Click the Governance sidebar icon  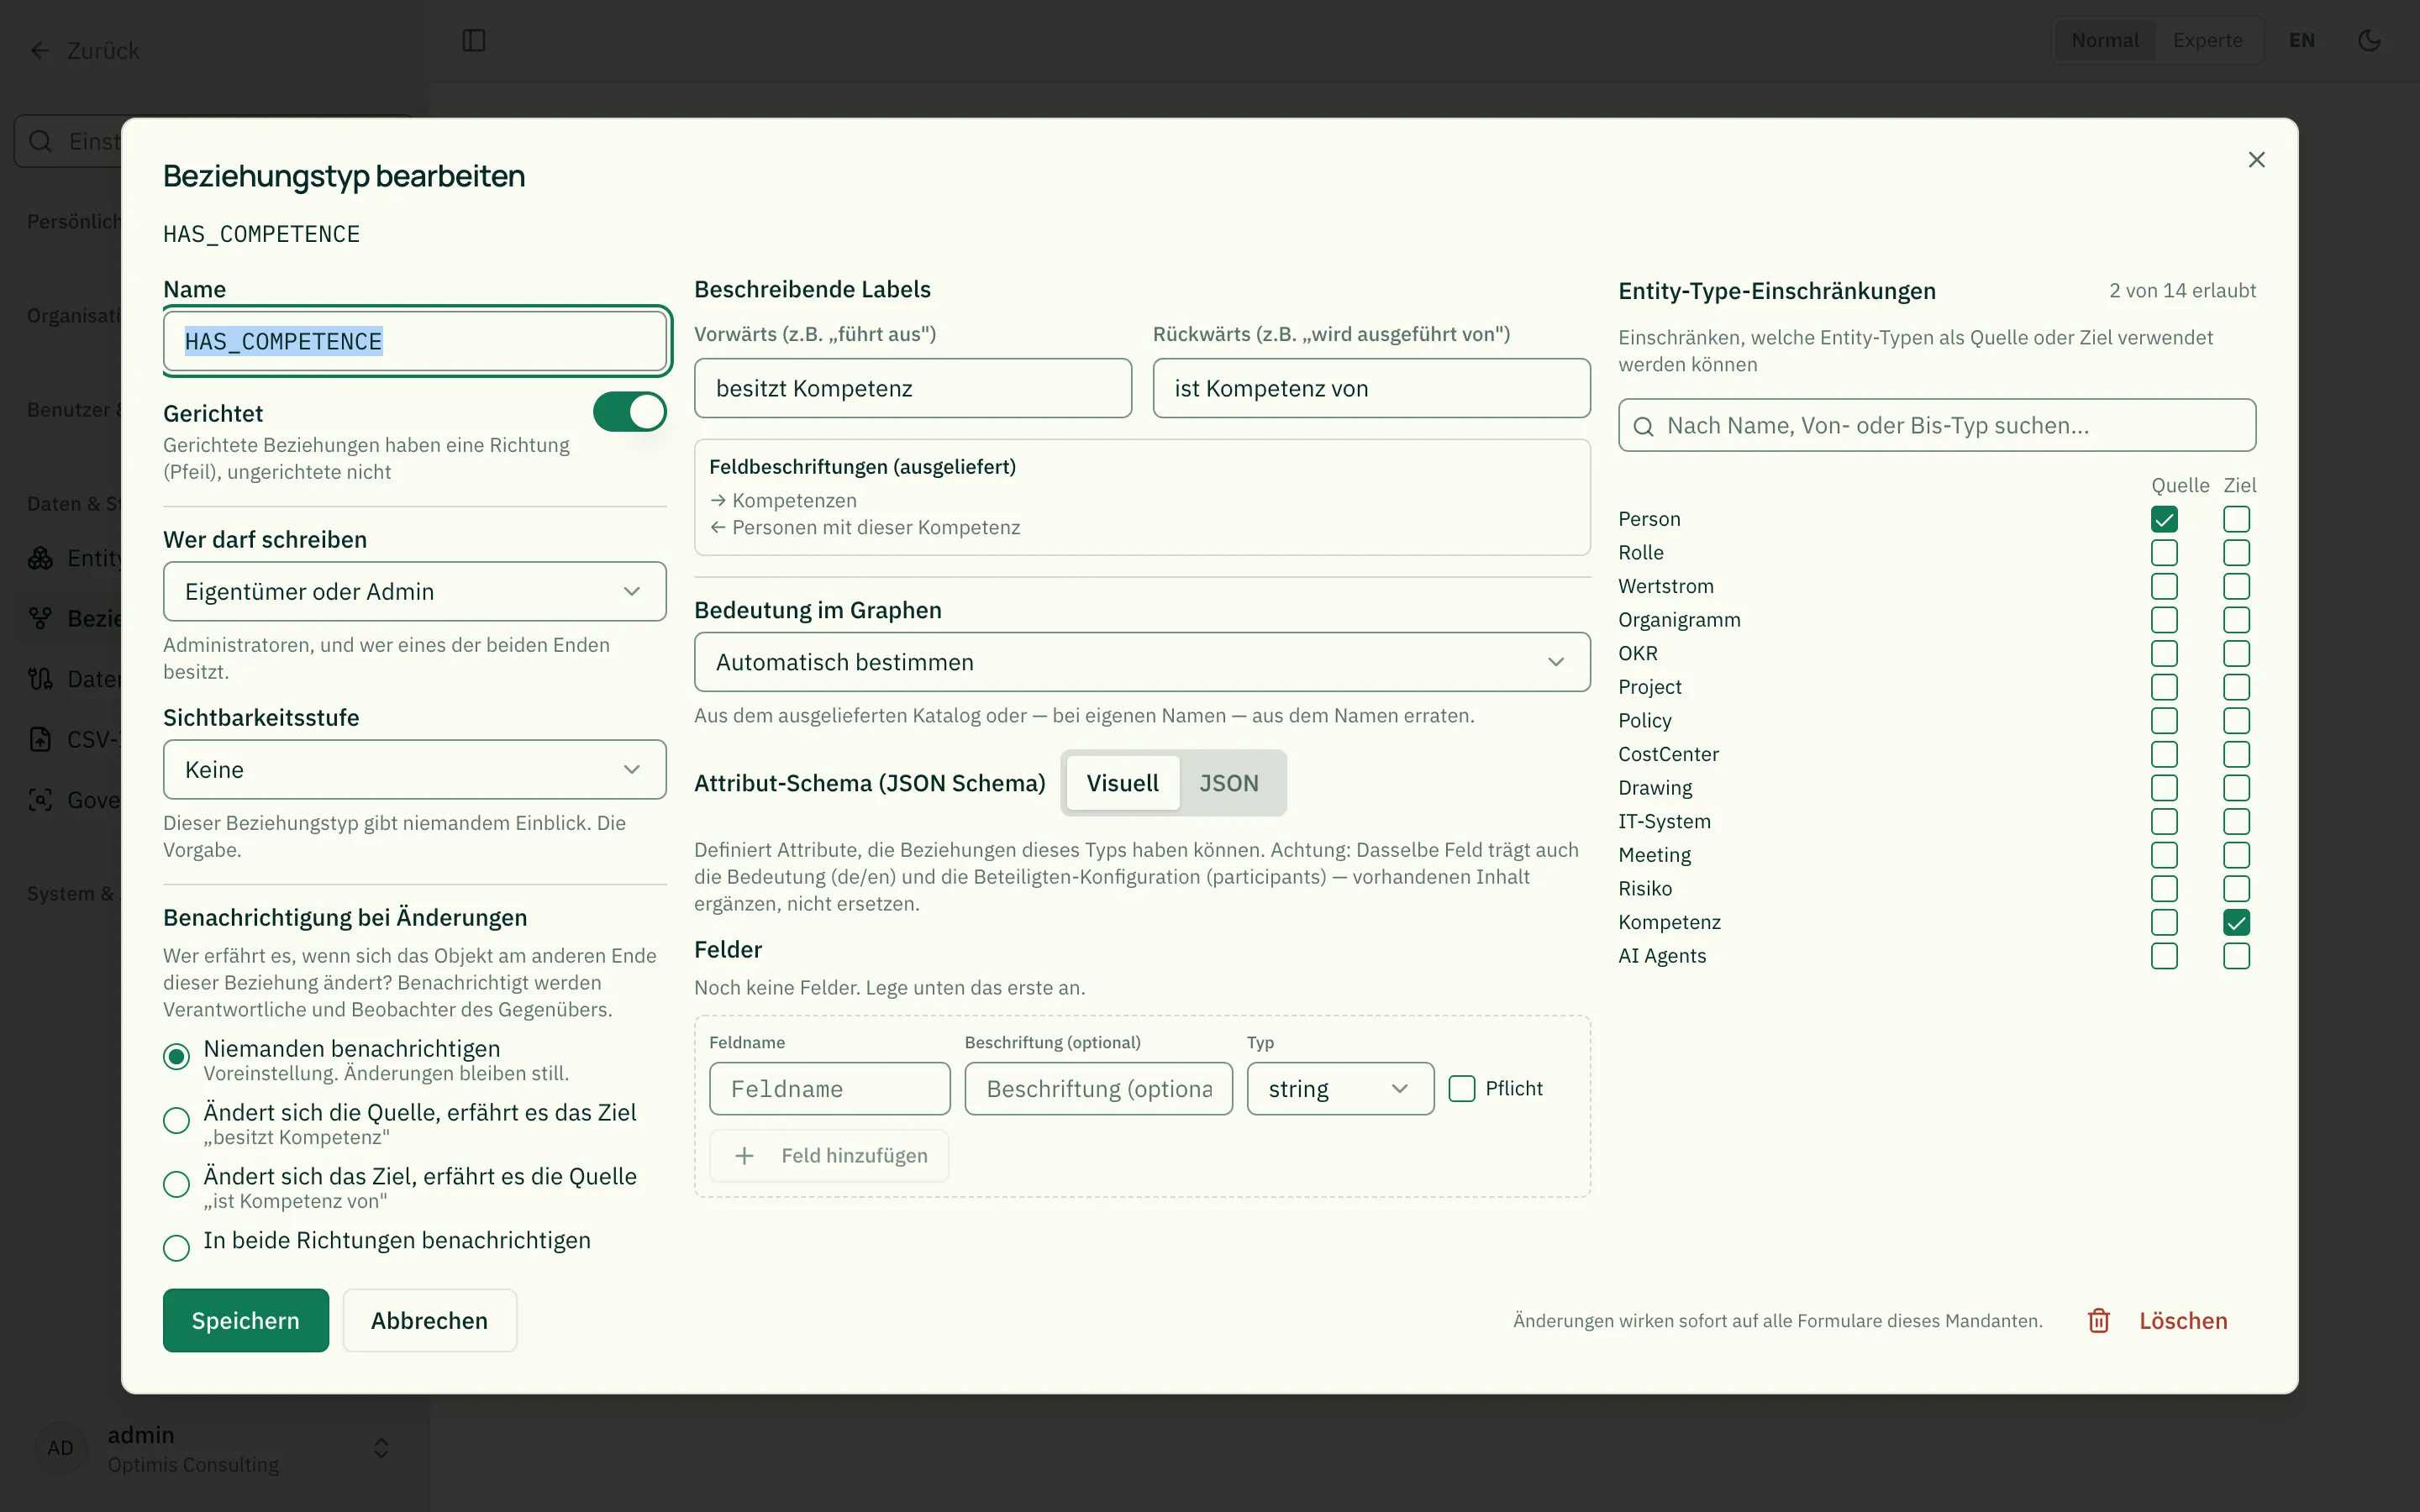tap(40, 800)
